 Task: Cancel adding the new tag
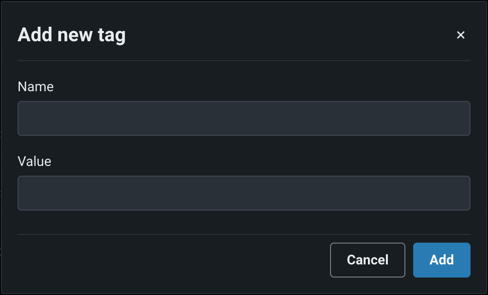[367, 260]
